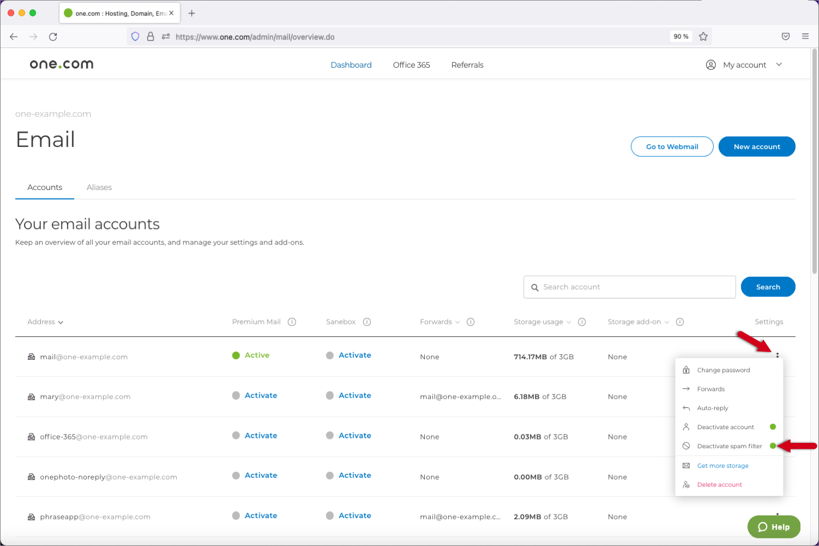Click the Premium Mail info icon
Screen dimensions: 819x546
coord(292,322)
